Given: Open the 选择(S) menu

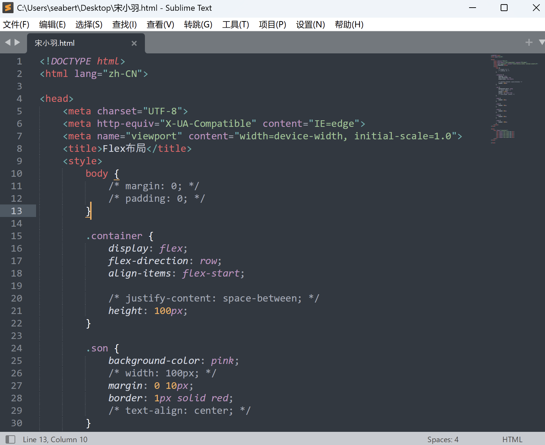Looking at the screenshot, I should pyautogui.click(x=89, y=25).
